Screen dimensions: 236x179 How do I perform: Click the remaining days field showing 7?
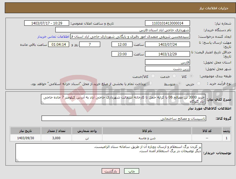coord(90,44)
